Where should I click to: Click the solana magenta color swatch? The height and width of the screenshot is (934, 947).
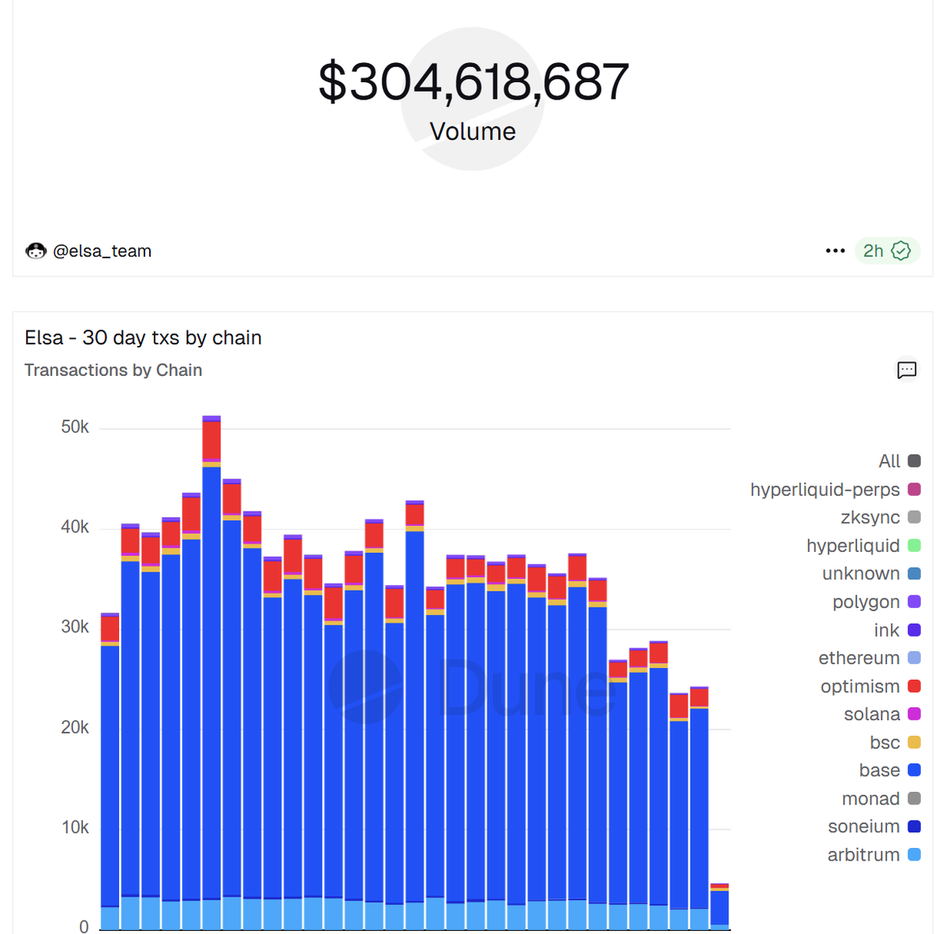(914, 714)
